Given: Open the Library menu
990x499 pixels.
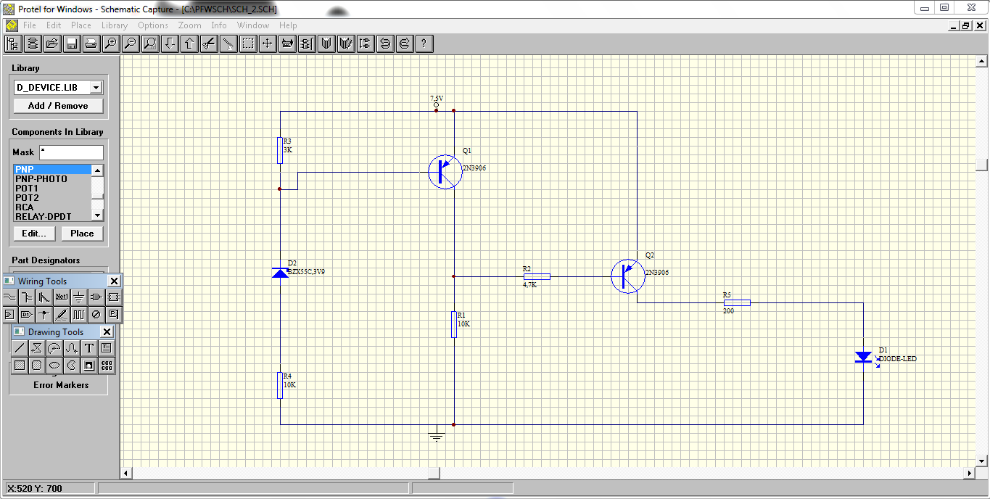Looking at the screenshot, I should (x=115, y=25).
